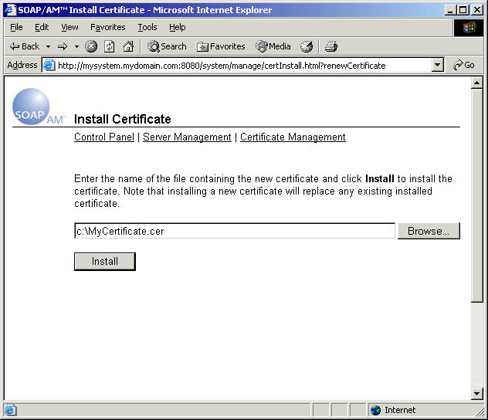Screen dimensions: 488x420
Task: Click the vertical scrollbar down arrow
Action: pyautogui.click(x=477, y=394)
